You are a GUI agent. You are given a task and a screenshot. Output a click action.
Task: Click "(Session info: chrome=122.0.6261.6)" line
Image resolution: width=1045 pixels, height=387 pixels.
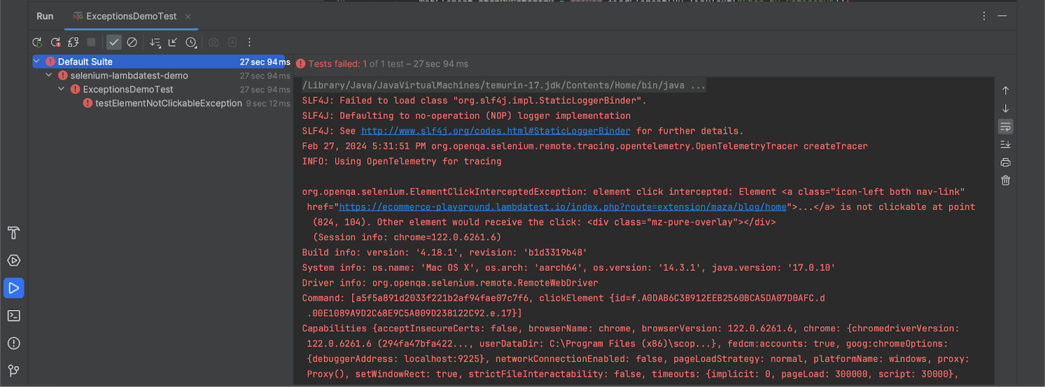(407, 238)
